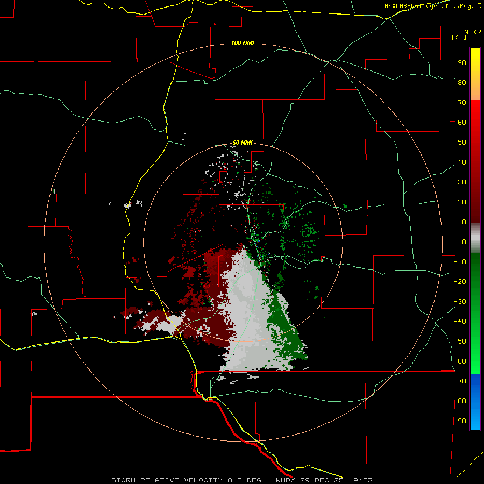Click the 50 NMI range ring label
The image size is (484, 484).
(x=243, y=143)
